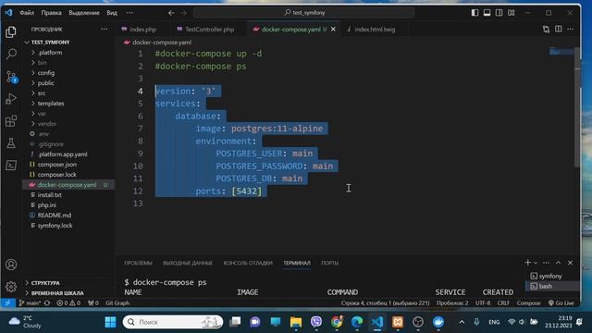Open the Accounts menu icon
The height and width of the screenshot is (333, 592).
(11, 265)
